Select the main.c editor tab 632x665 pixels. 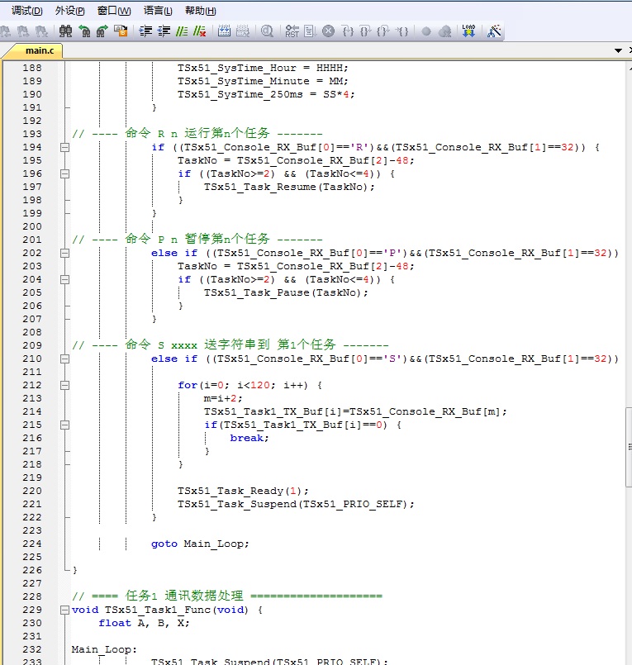pyautogui.click(x=36, y=50)
